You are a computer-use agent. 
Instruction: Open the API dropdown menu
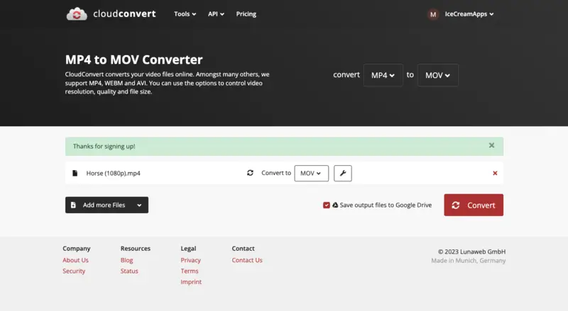[x=216, y=14]
